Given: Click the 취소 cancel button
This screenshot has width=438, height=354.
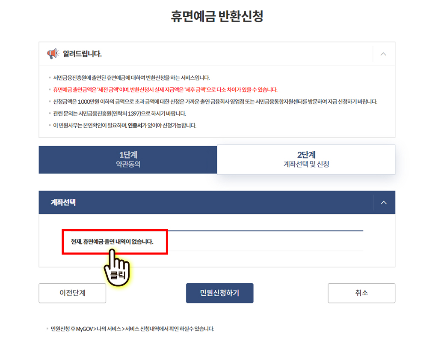Looking at the screenshot, I should click(361, 293).
